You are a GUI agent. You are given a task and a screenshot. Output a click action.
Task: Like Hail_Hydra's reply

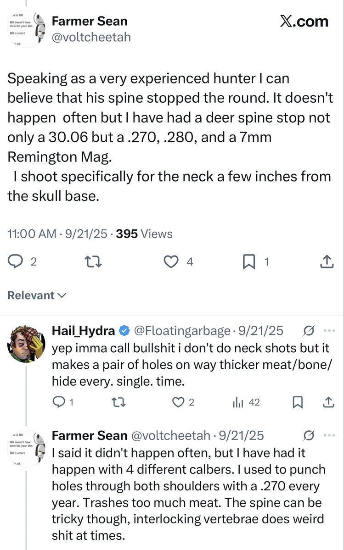click(x=178, y=402)
